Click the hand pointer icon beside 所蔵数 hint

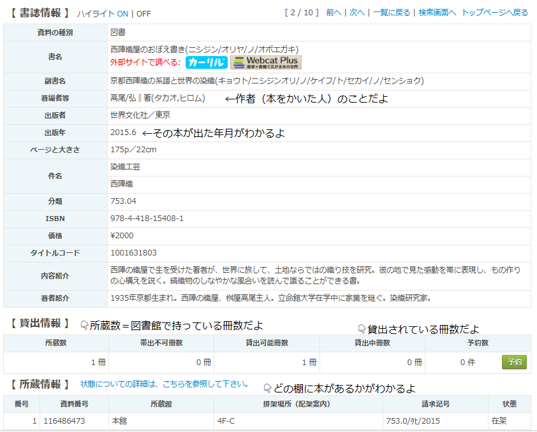[84, 325]
